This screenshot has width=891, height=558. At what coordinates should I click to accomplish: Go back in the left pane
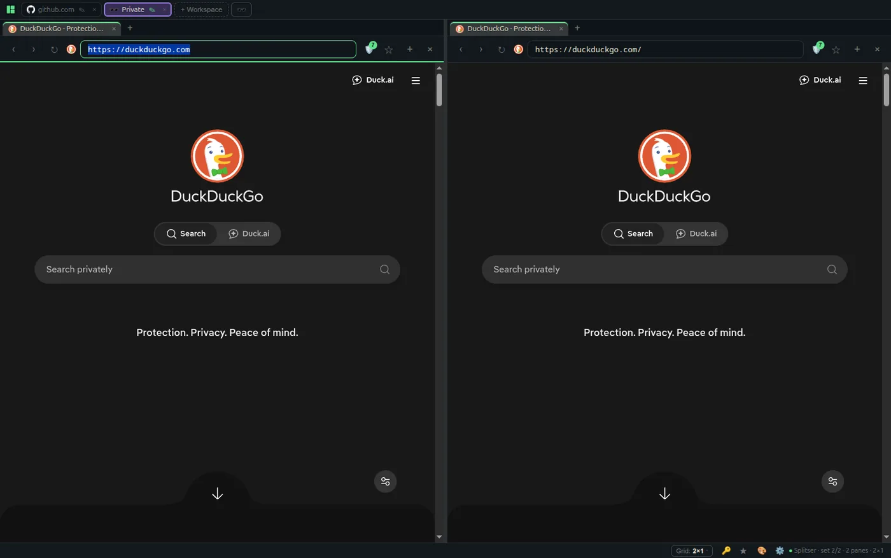tap(13, 49)
